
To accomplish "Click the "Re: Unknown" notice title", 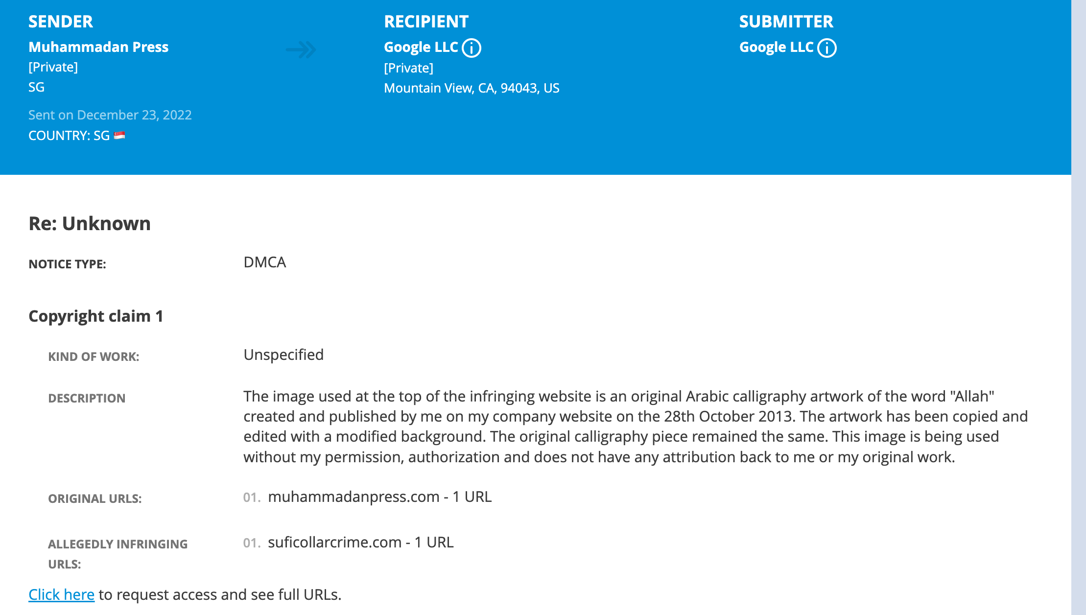I will coord(90,223).
